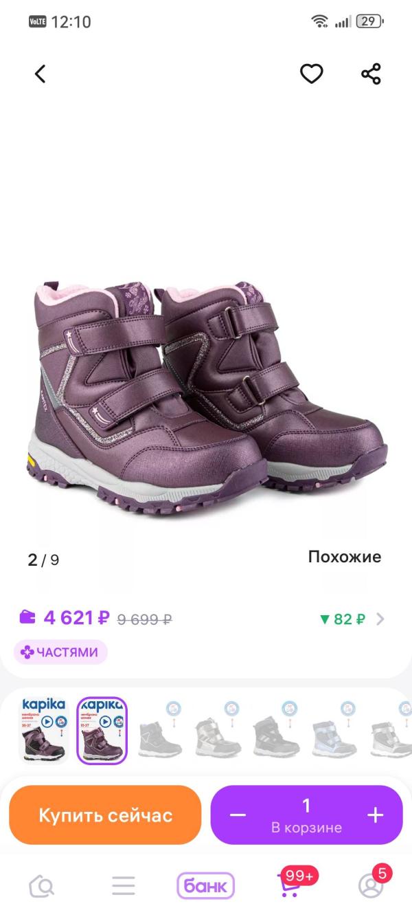412x917 pixels.
Task: Increase quantity with plus button
Action: point(375,815)
